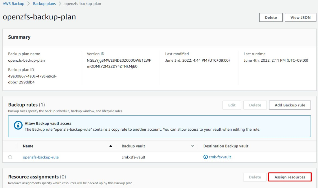
Task: Click Delete in Backup rules section
Action: [255, 105]
